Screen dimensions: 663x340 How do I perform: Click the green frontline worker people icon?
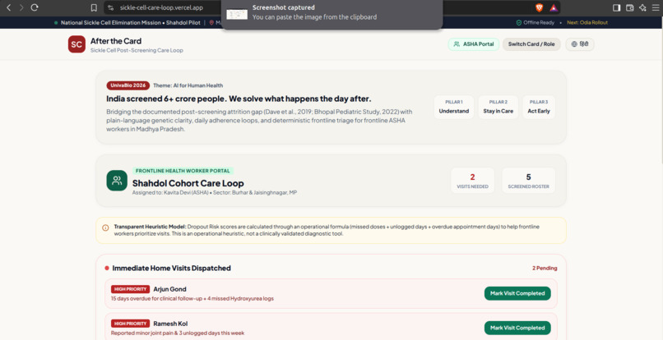tap(117, 181)
